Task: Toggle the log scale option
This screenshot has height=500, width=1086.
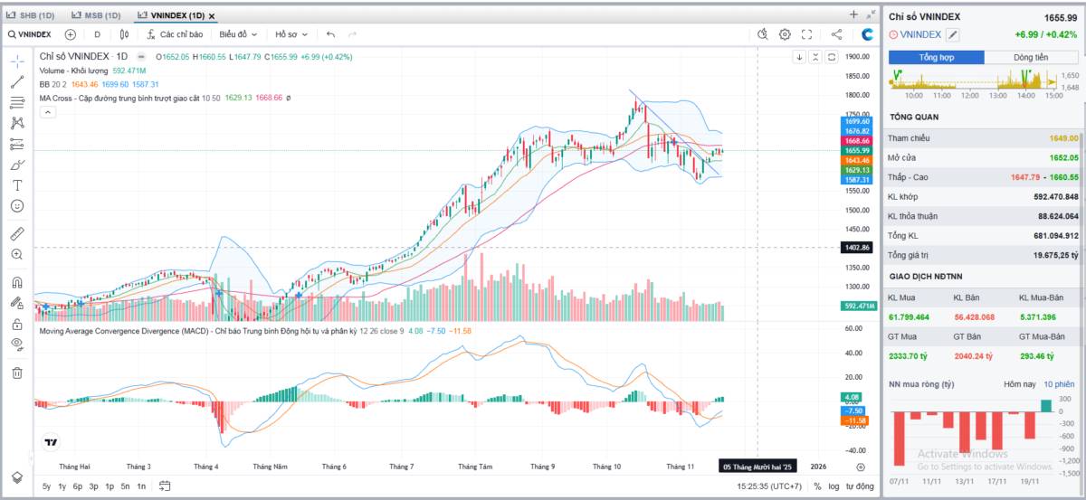Action: coord(833,486)
